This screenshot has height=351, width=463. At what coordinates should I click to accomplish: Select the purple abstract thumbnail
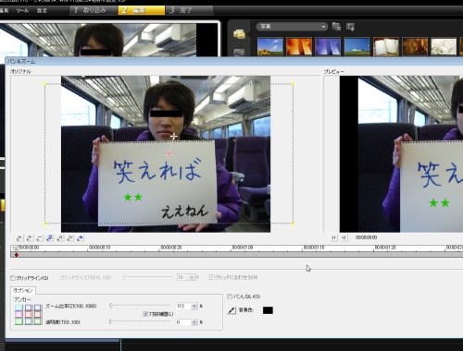pyautogui.click(x=328, y=46)
